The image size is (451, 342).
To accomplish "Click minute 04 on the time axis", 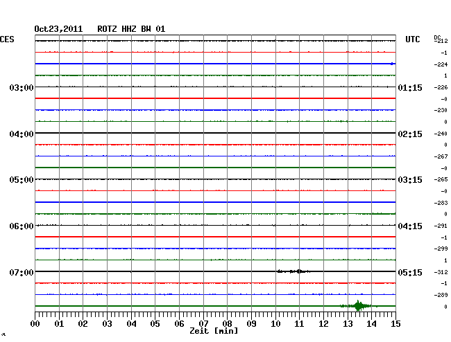I will pos(131,324).
